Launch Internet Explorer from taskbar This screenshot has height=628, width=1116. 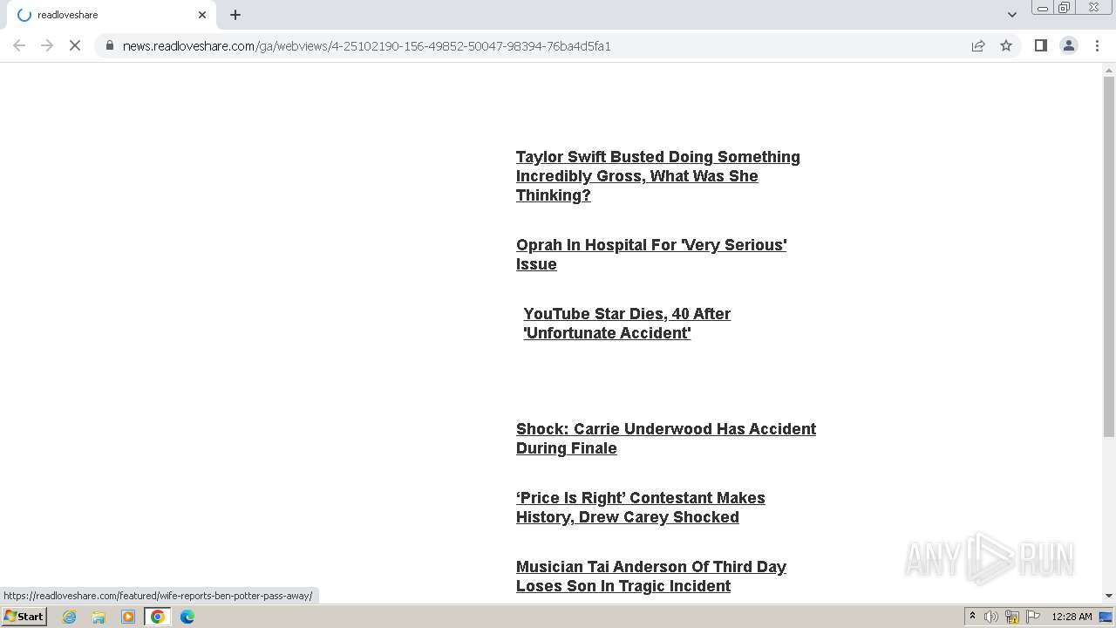(70, 617)
